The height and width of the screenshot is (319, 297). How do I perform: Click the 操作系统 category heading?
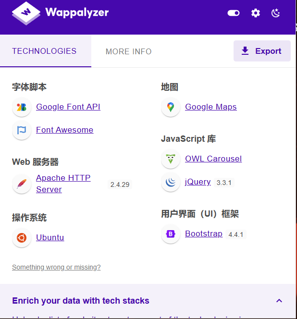pyautogui.click(x=29, y=218)
